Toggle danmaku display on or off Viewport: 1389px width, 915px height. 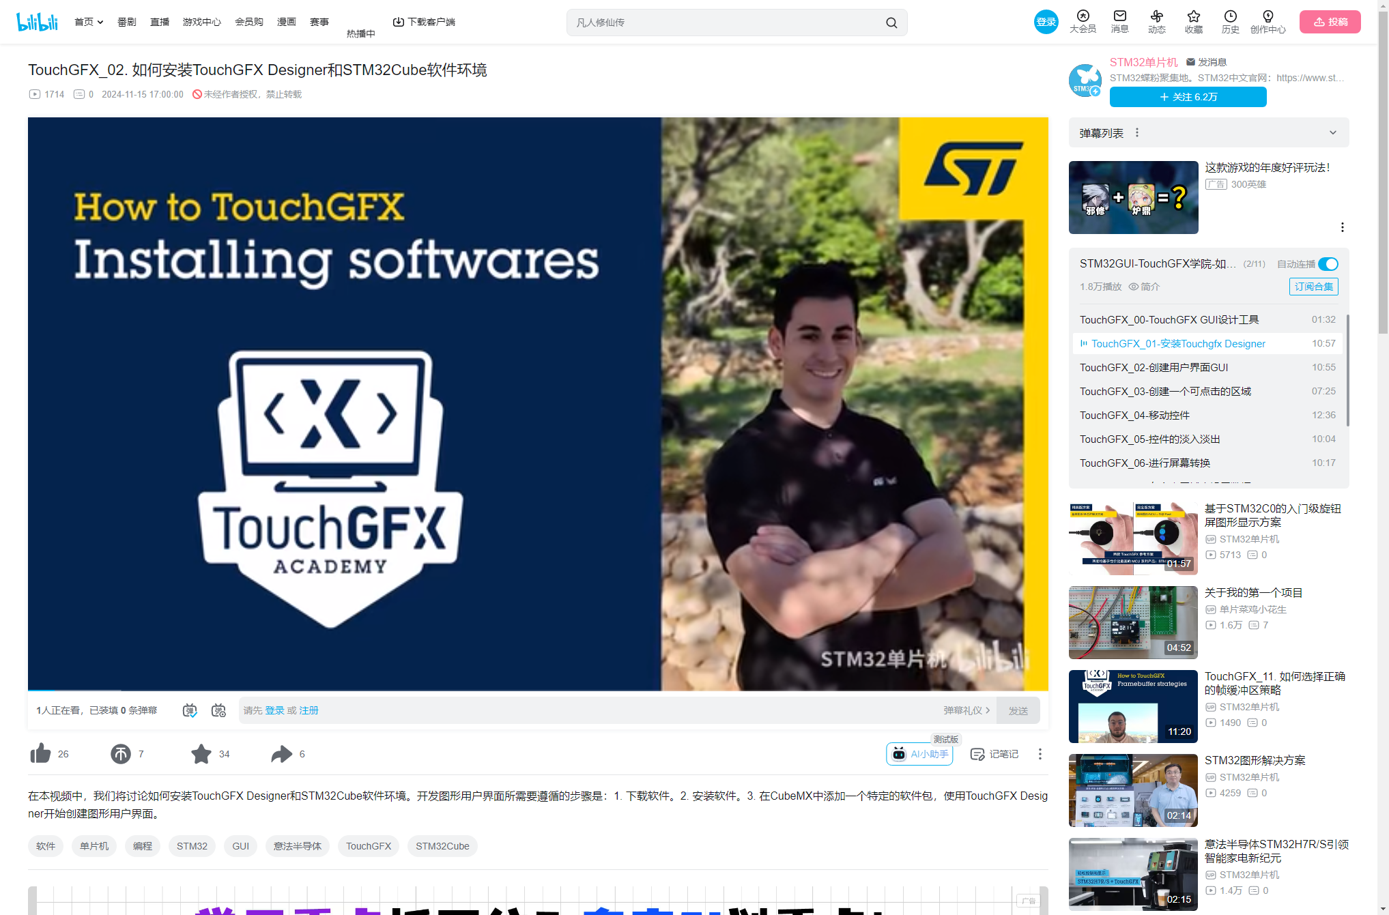190,710
